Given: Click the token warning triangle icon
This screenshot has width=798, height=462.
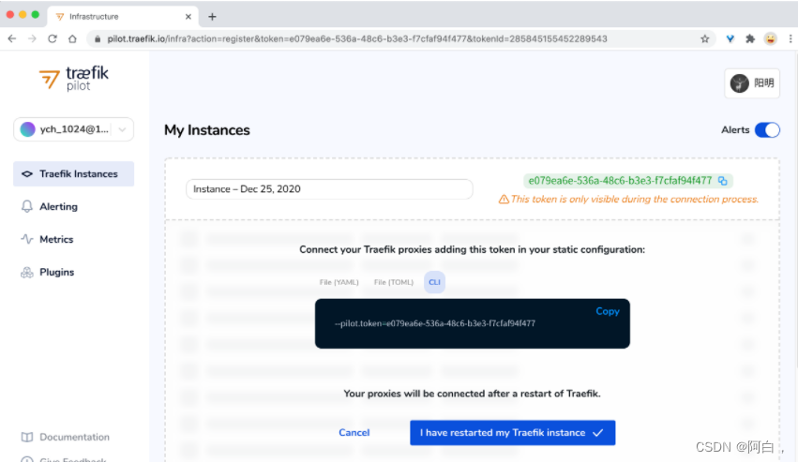Looking at the screenshot, I should tap(504, 199).
